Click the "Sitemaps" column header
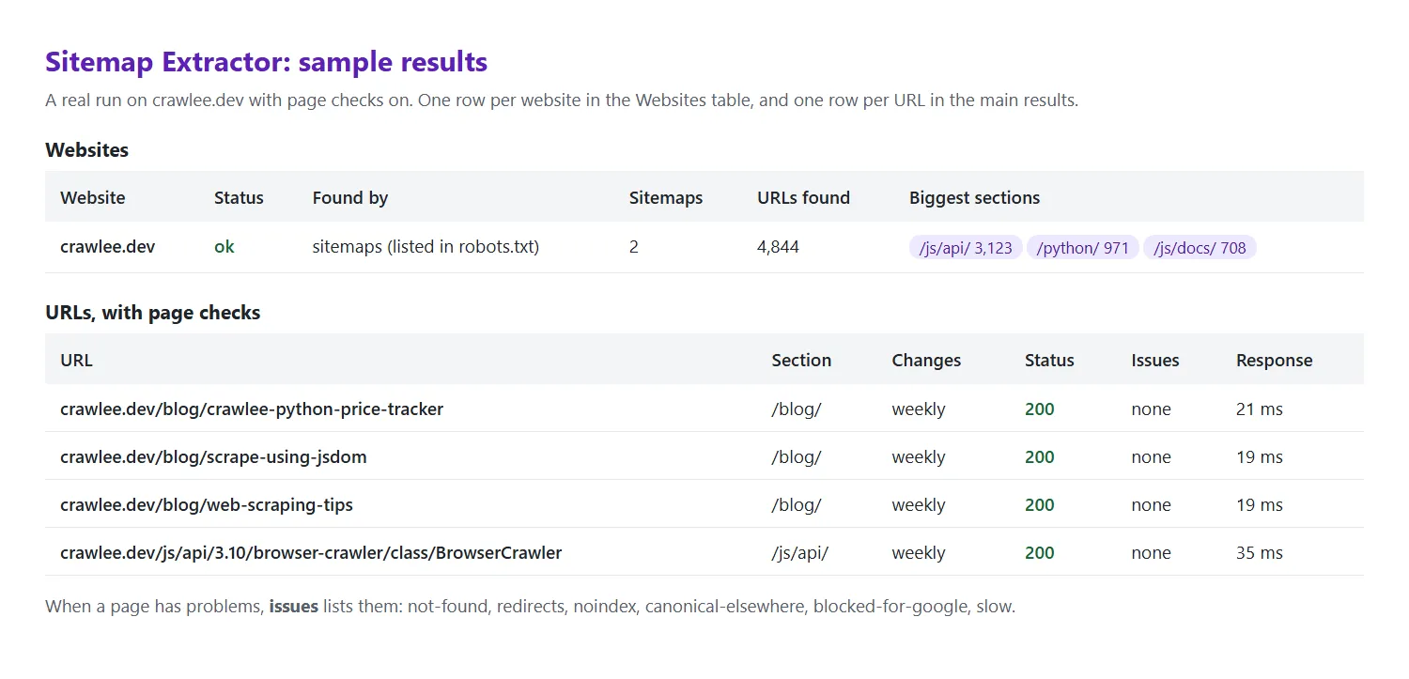The width and height of the screenshot is (1409, 679). click(666, 198)
